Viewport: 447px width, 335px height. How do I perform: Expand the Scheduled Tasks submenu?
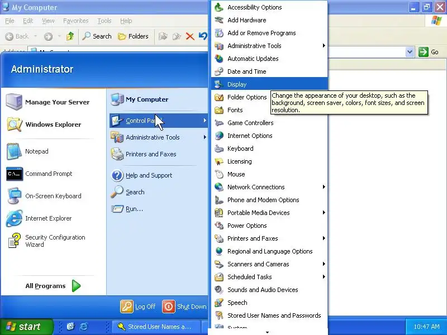324,276
